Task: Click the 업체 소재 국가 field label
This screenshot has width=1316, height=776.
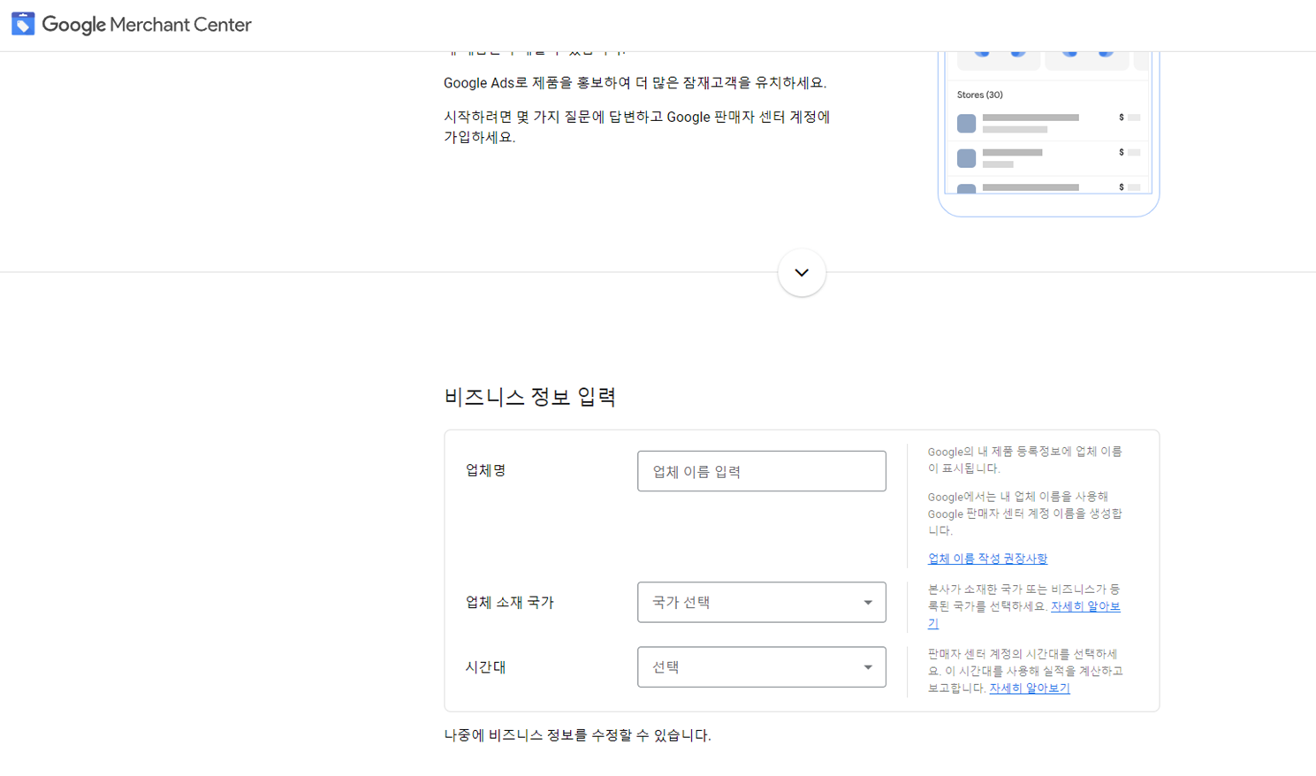Action: tap(509, 603)
